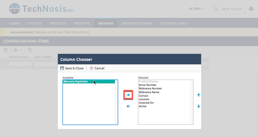Open the KNOWLEDGEBASE tab
Screen dimensions: 258x137
[137, 23]
